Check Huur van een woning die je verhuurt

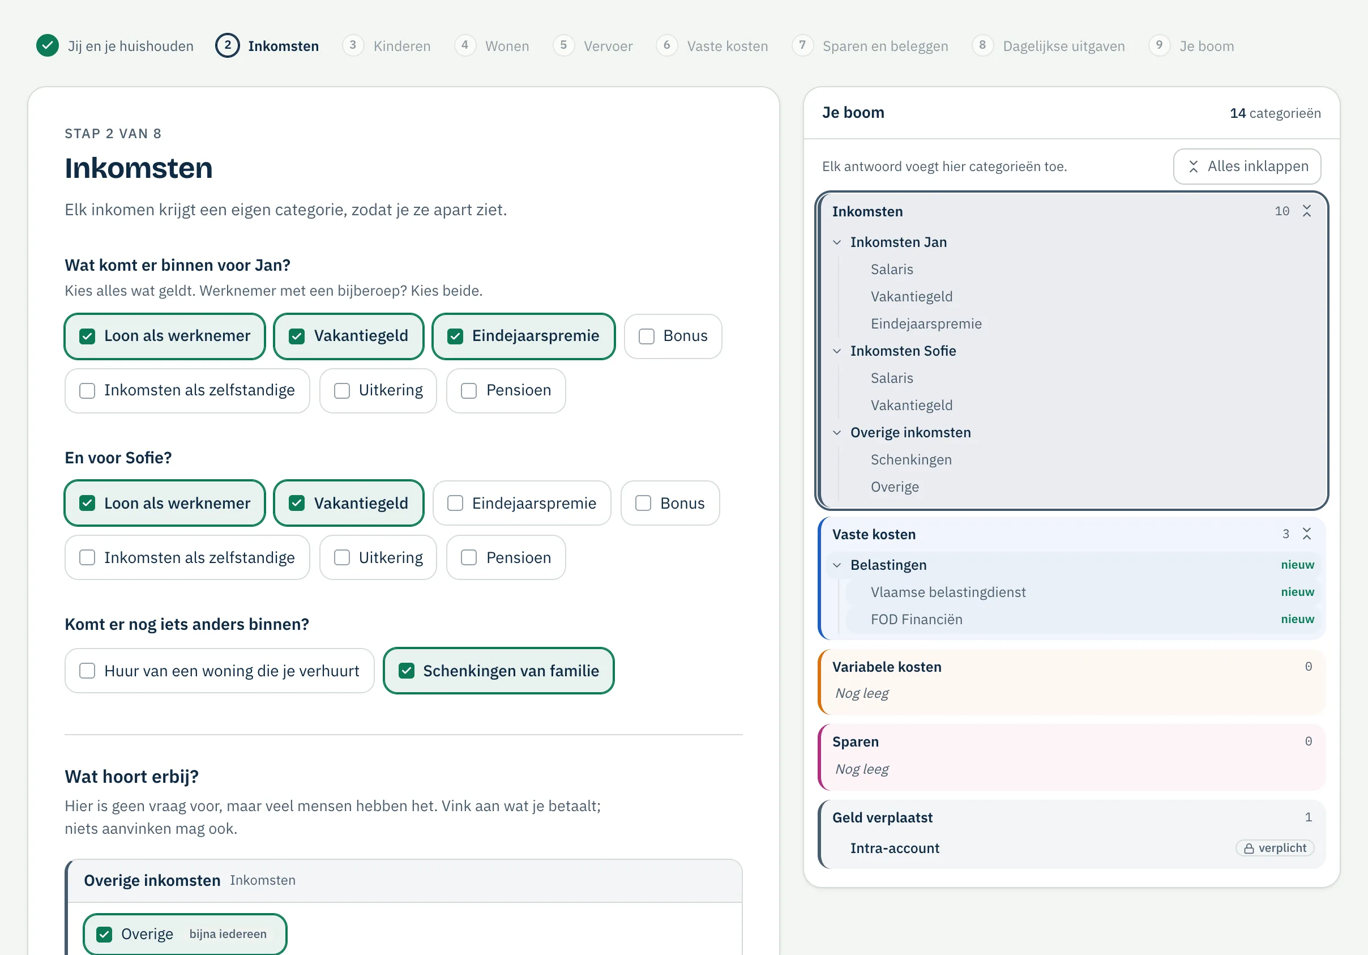point(219,671)
